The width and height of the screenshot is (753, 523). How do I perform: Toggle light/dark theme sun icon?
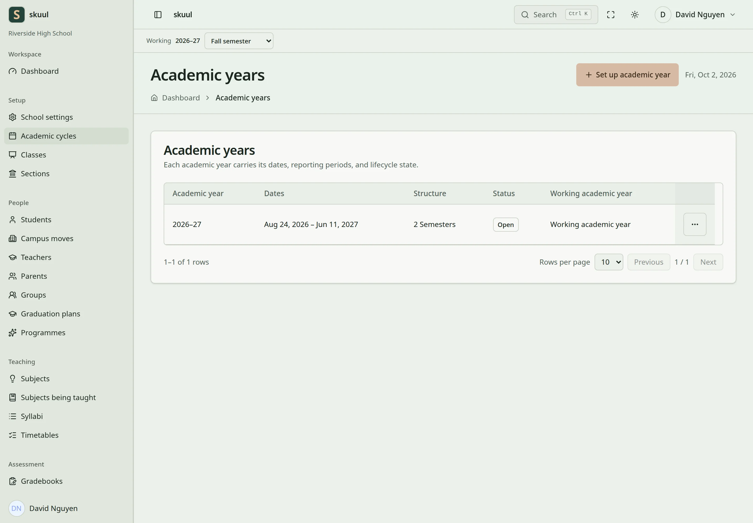(635, 15)
